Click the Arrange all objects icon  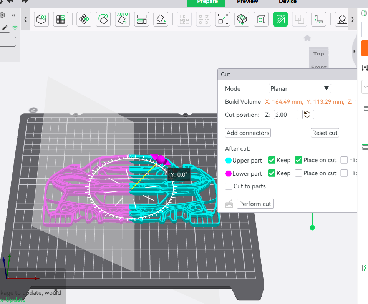coord(142,19)
